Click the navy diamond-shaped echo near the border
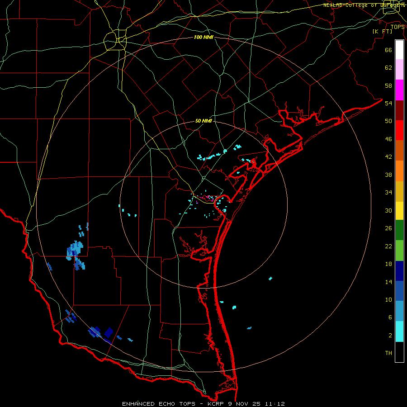Screen dimensions: 407x407 pyautogui.click(x=109, y=332)
